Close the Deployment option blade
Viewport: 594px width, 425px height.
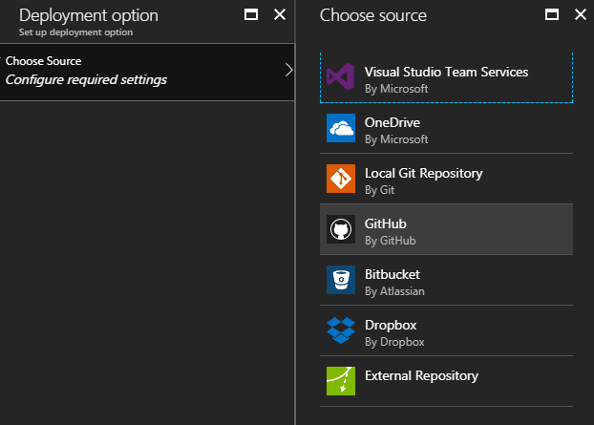(280, 14)
